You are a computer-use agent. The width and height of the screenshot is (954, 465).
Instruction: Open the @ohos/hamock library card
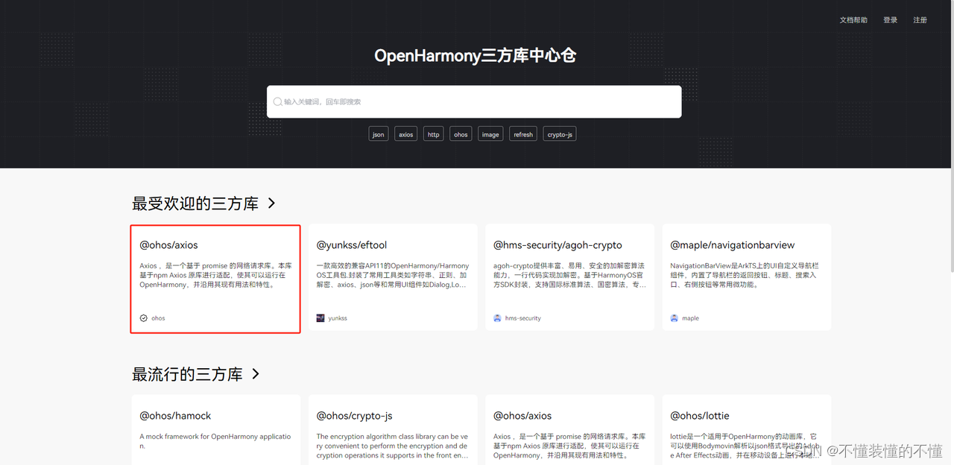216,430
